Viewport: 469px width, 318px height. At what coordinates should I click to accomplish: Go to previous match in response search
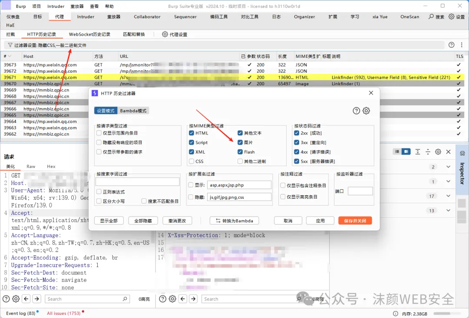click(x=183, y=299)
